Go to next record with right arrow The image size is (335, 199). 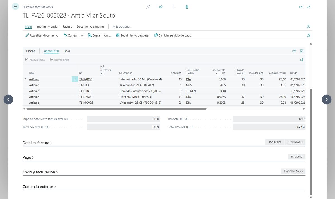327,99
